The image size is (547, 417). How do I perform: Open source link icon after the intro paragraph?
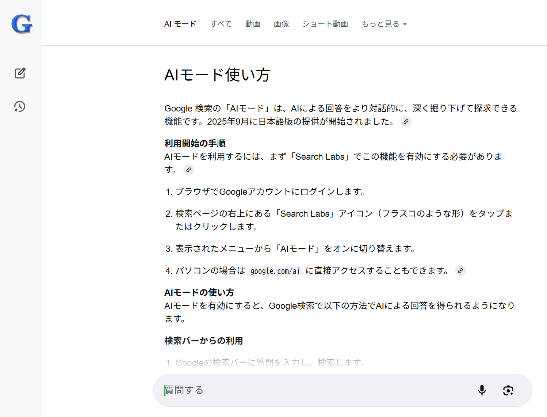[406, 122]
